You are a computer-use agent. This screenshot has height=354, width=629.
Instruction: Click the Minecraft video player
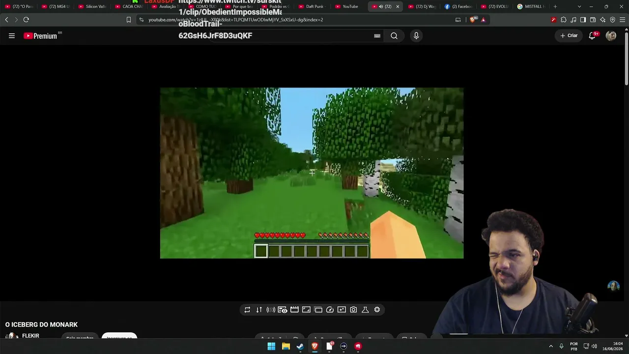pos(312,173)
